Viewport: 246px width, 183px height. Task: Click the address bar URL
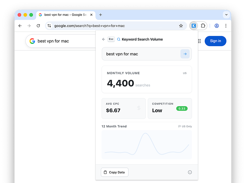point(89,26)
